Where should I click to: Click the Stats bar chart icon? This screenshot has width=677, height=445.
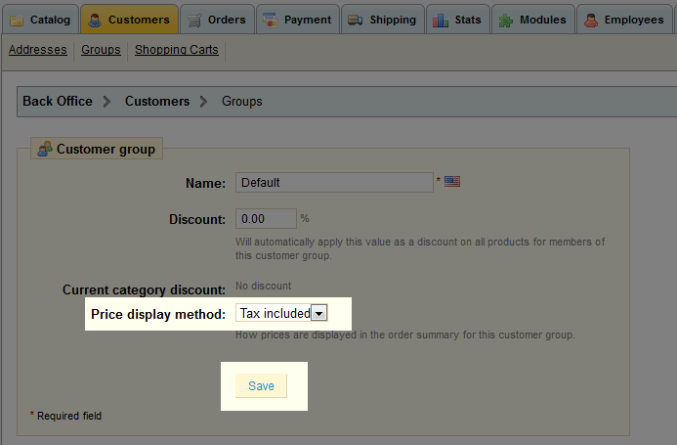441,20
